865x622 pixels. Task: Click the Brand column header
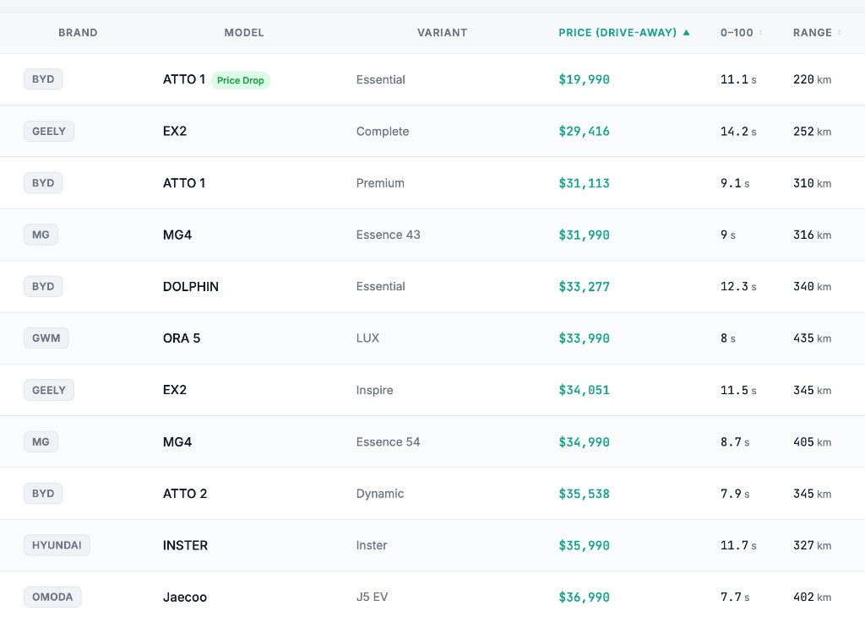[78, 33]
